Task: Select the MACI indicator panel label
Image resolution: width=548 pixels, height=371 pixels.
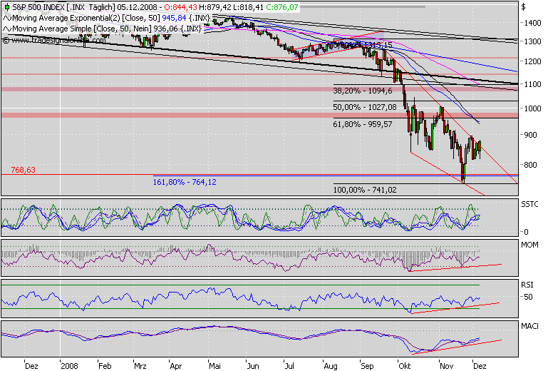Action: [x=529, y=327]
